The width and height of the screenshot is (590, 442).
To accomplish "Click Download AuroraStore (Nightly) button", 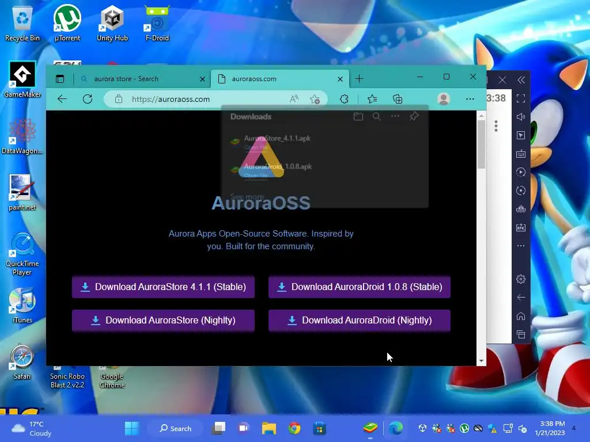I will [163, 320].
